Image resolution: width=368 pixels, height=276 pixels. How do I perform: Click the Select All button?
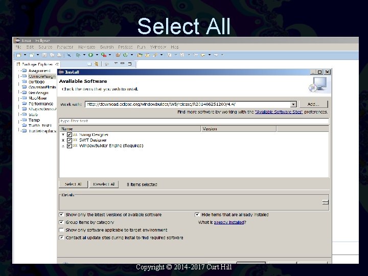point(73,184)
